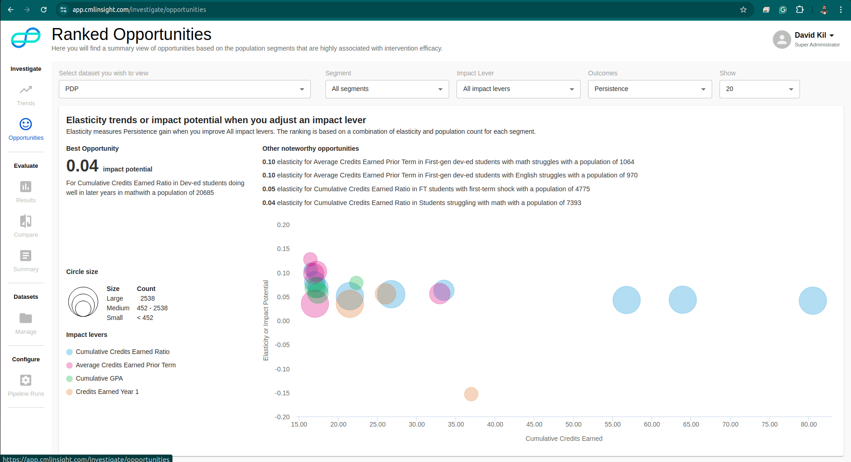Image resolution: width=851 pixels, height=462 pixels.
Task: Open the Summary panel icon
Action: pos(25,256)
